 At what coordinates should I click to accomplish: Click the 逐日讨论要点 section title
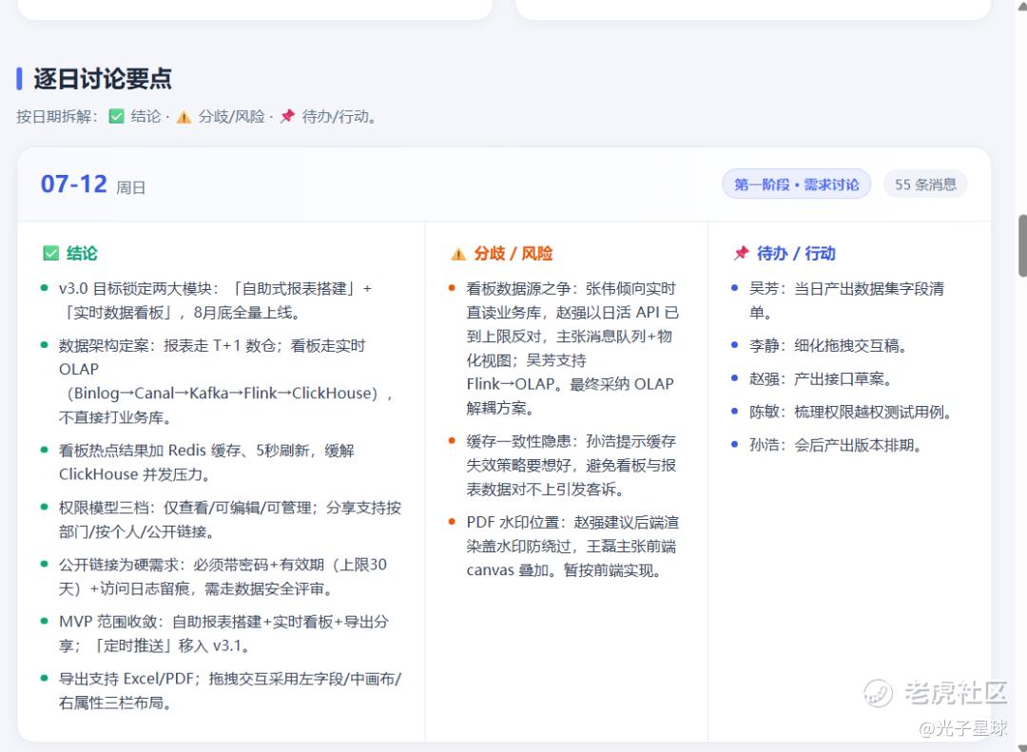coord(103,79)
